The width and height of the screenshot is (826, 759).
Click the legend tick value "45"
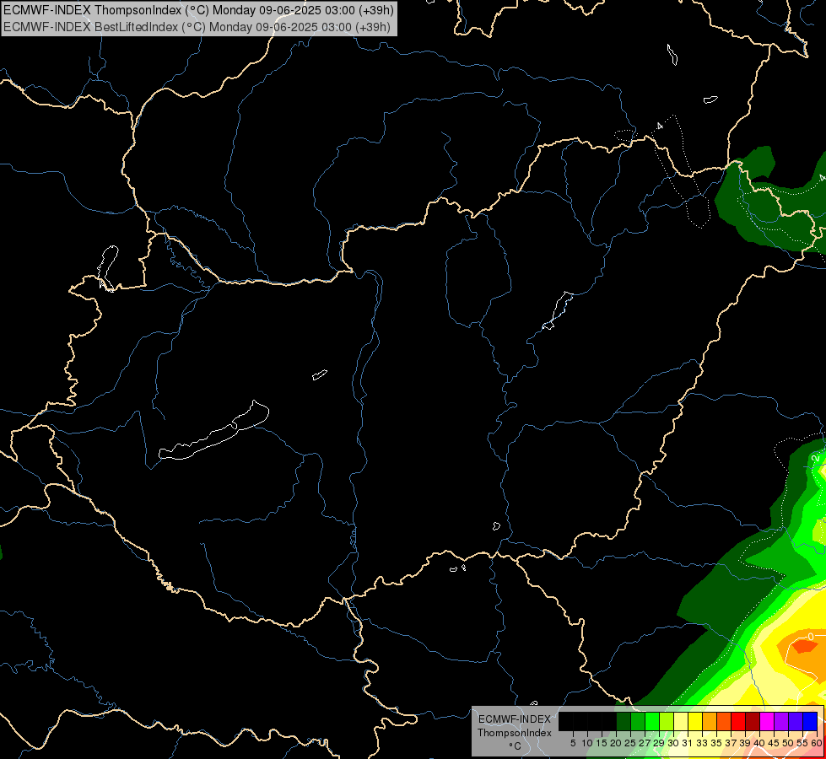[774, 743]
